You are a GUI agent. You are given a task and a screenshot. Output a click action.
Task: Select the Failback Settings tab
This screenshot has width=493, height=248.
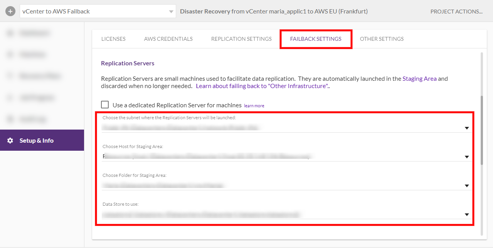coord(316,39)
